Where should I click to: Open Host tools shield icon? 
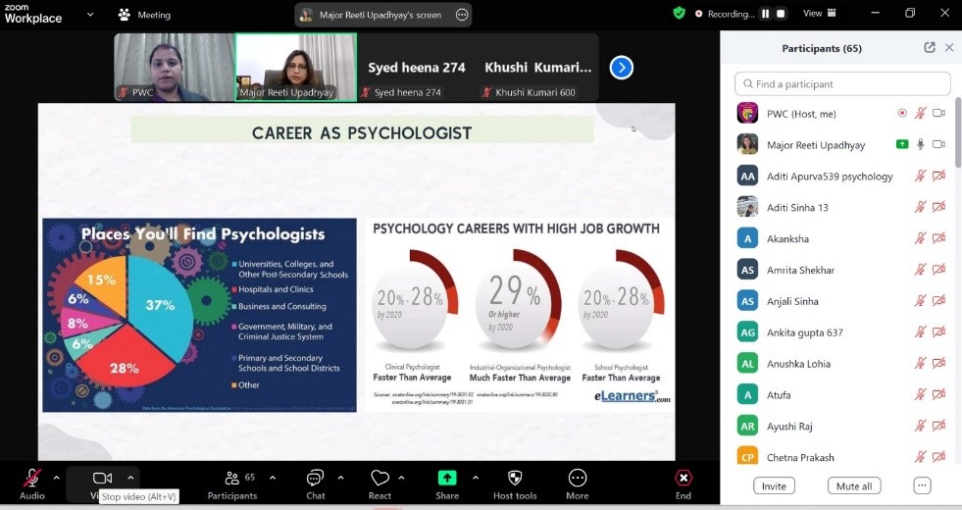(515, 478)
